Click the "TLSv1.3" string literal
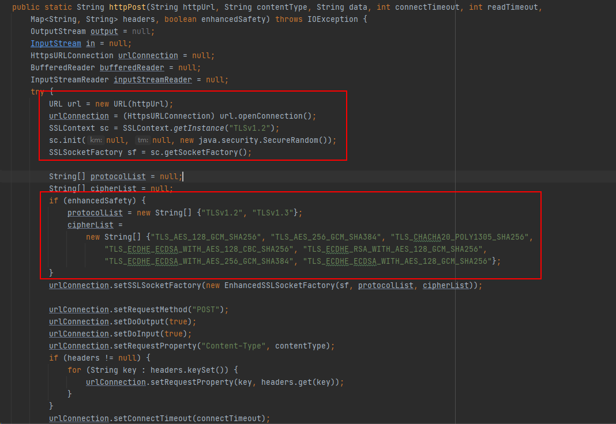This screenshot has width=616, height=424. (x=273, y=213)
